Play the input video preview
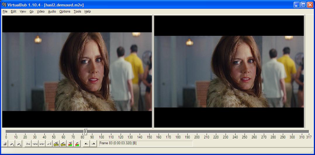The width and height of the screenshot is (315, 155). (12, 144)
